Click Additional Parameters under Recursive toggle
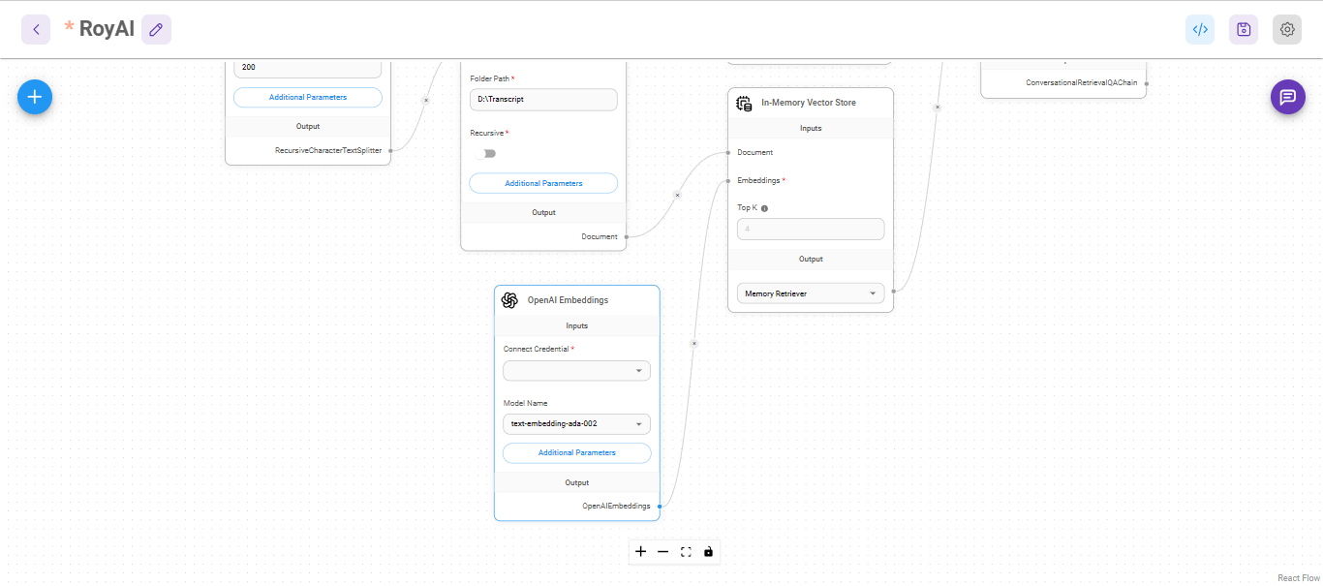The width and height of the screenshot is (1323, 586). point(543,183)
